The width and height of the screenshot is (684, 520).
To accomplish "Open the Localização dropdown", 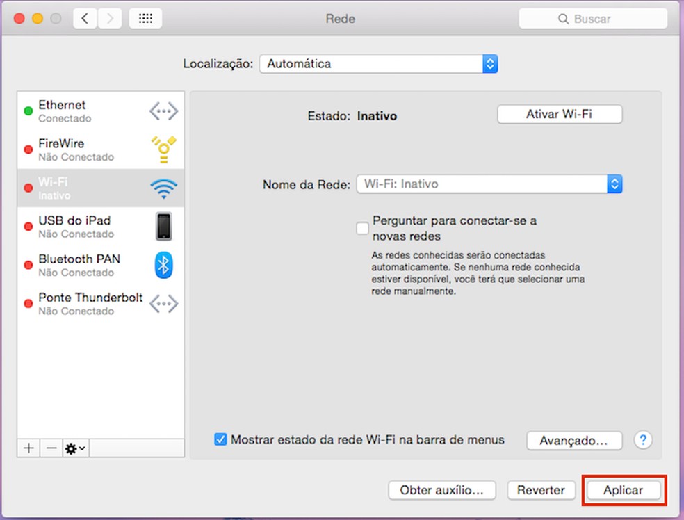I will [x=379, y=64].
